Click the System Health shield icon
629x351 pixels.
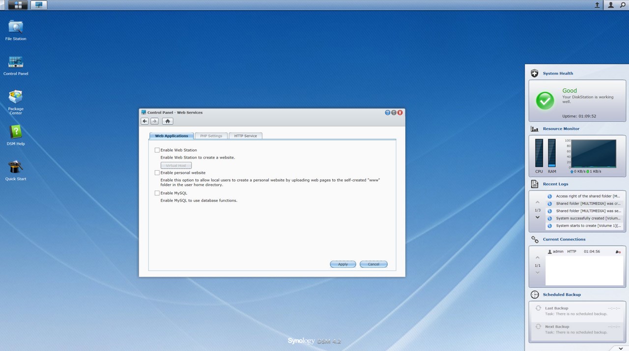(x=535, y=73)
